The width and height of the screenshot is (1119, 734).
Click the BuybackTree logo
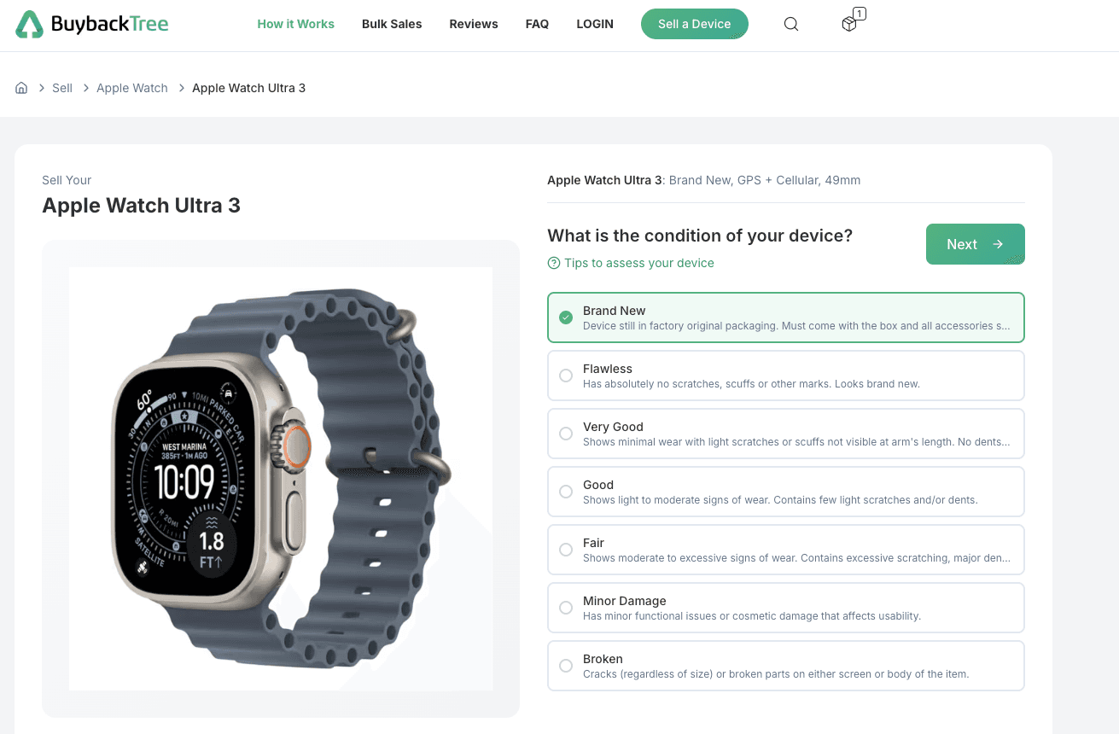pos(92,24)
